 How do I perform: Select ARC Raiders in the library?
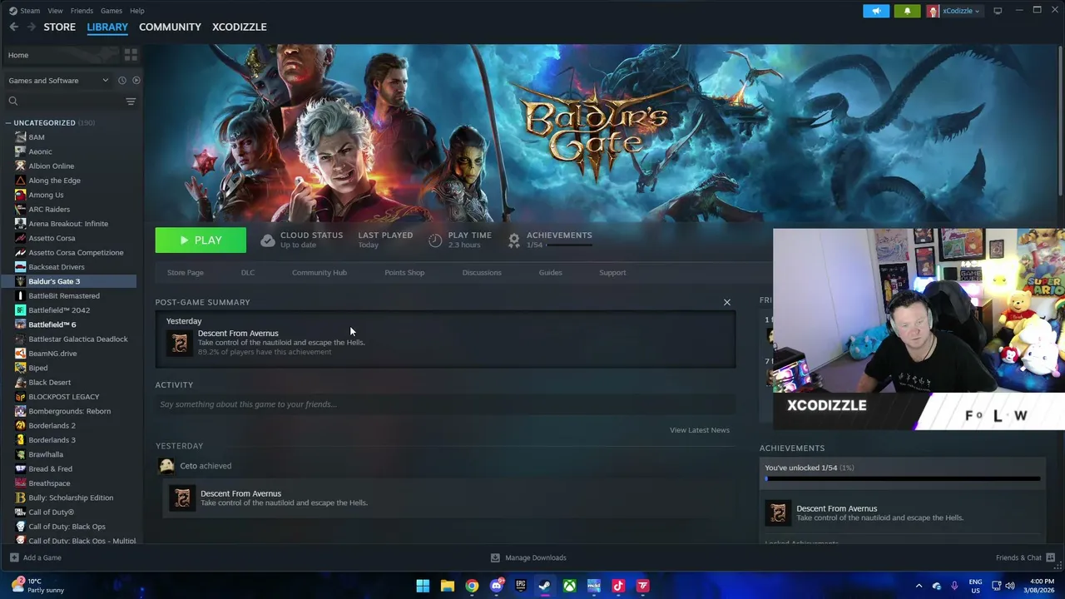tap(49, 210)
